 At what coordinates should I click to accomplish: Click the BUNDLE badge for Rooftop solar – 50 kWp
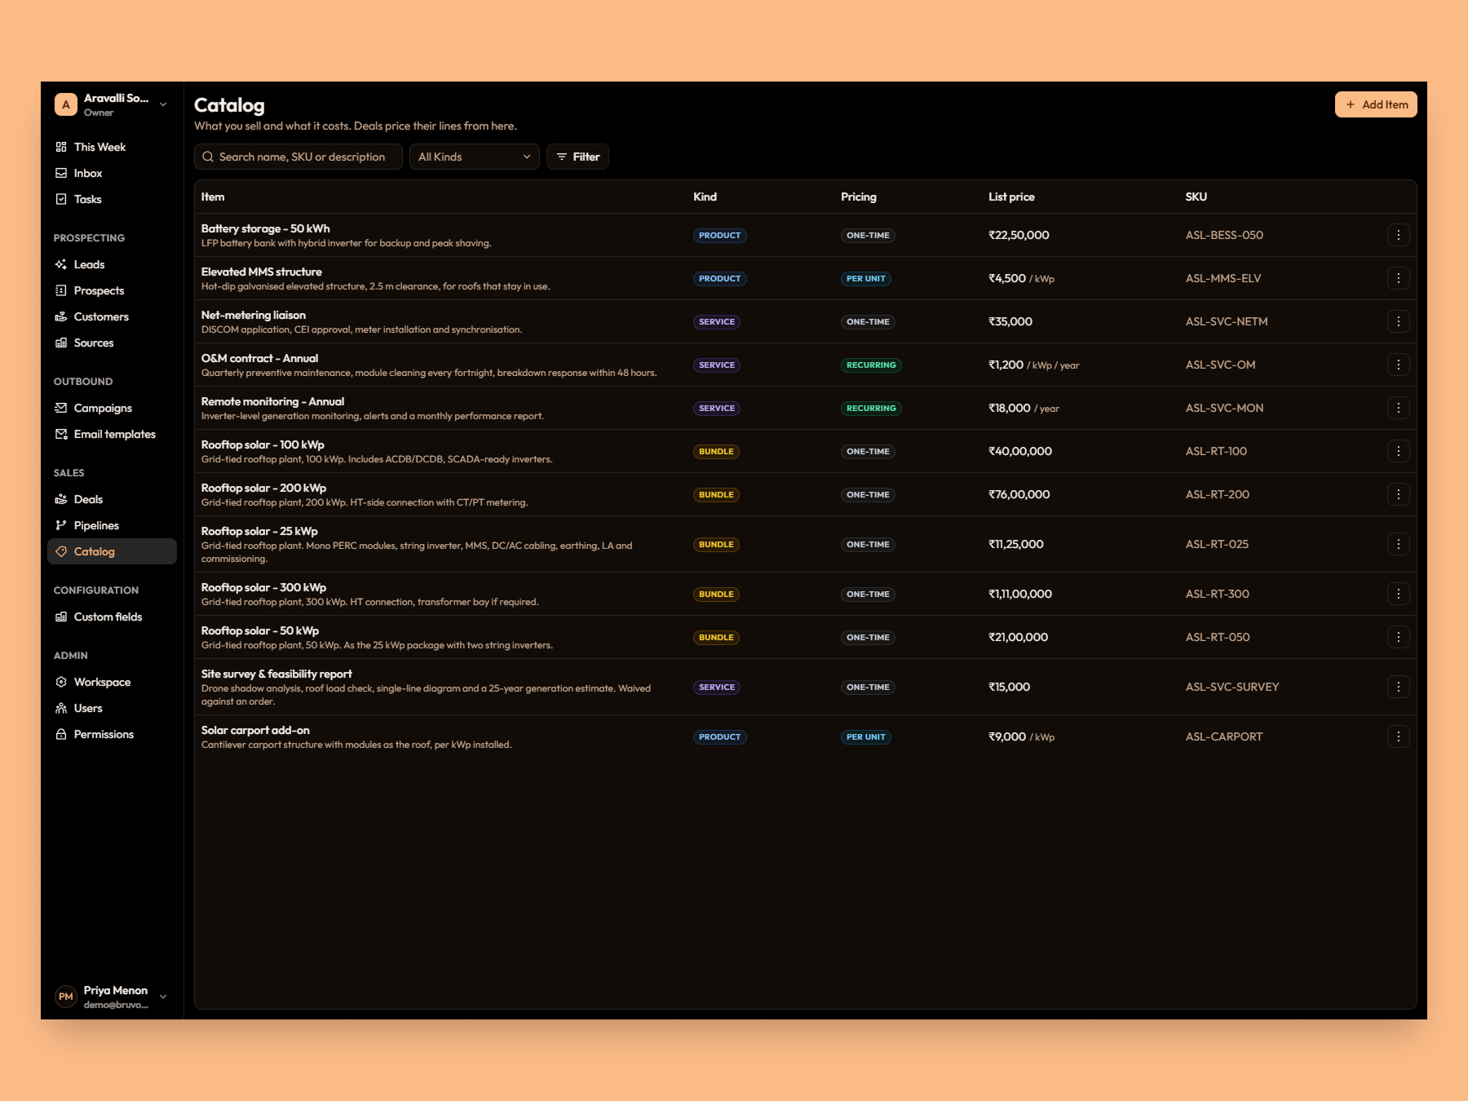(716, 637)
